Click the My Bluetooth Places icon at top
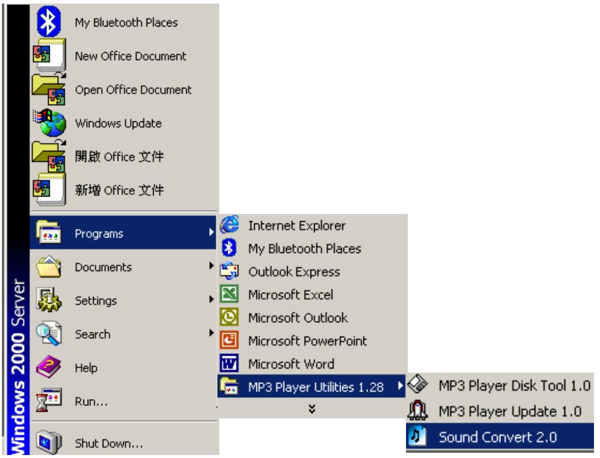The image size is (600, 458). point(49,22)
